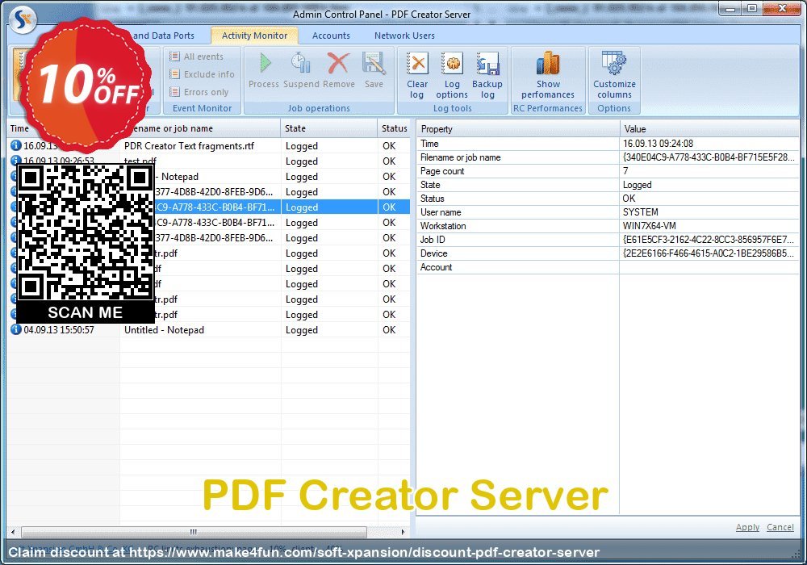Select PDR Creator Text fragments.rtf row
The height and width of the screenshot is (565, 807).
point(209,145)
